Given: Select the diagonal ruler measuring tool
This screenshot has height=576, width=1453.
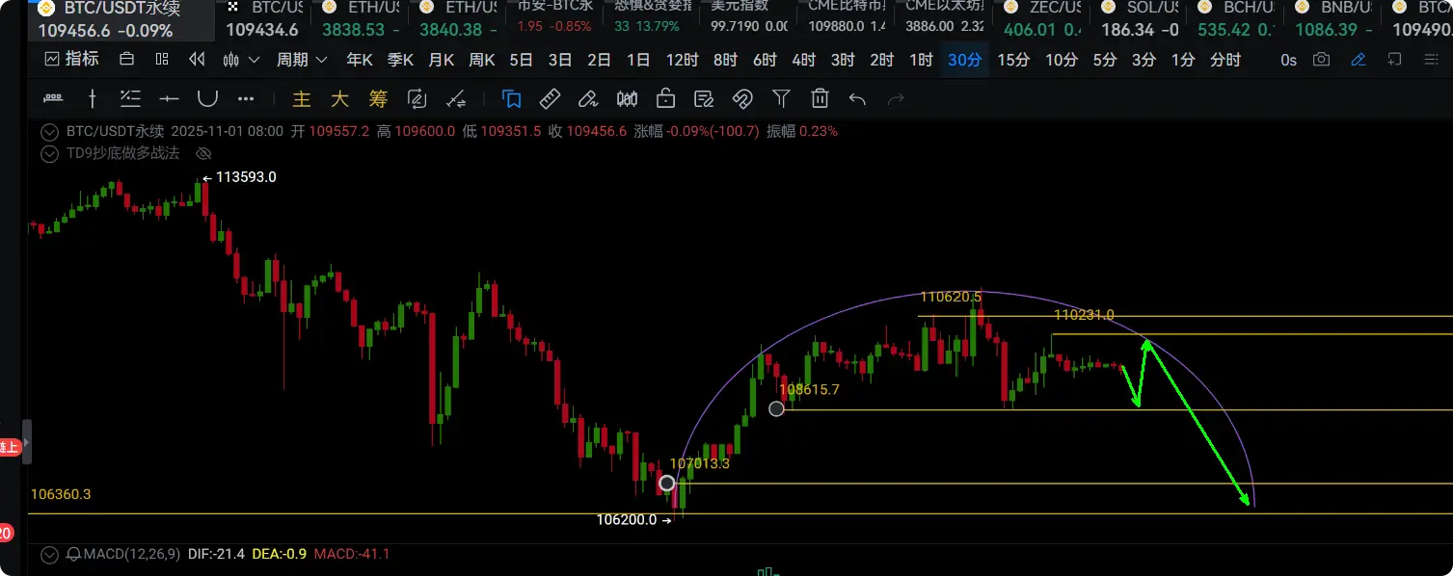Looking at the screenshot, I should click(550, 98).
